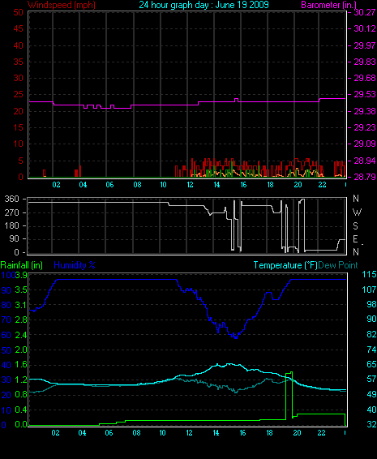Select the Rainfall (in) legend label

click(22, 265)
